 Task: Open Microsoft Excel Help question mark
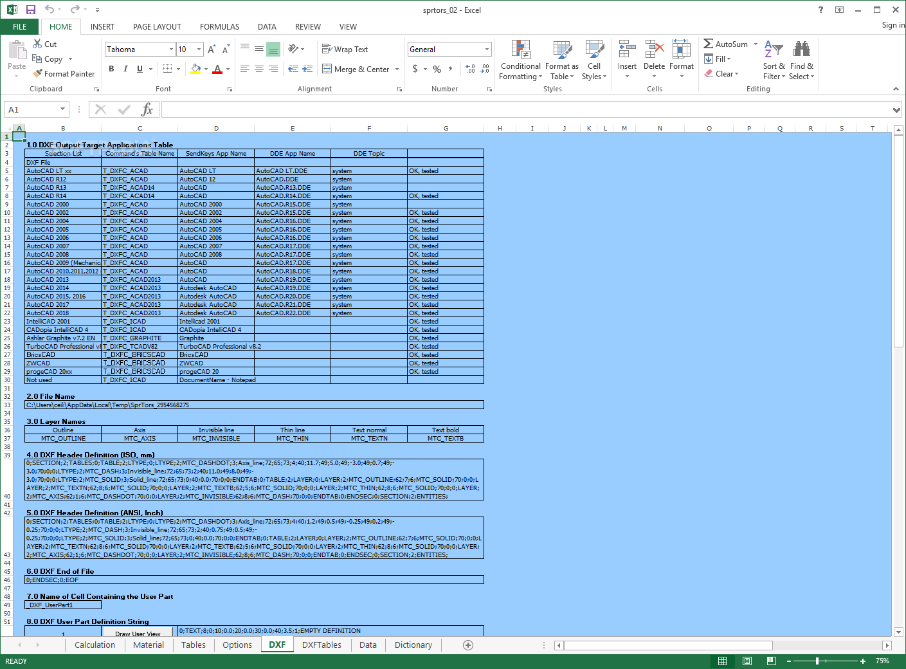pyautogui.click(x=820, y=10)
